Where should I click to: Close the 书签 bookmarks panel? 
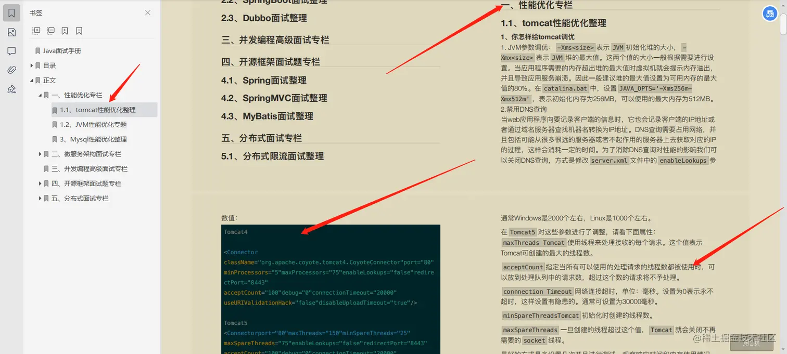tap(148, 12)
